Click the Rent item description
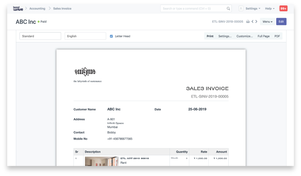Screen dimensions: 301x176 click(x=123, y=162)
